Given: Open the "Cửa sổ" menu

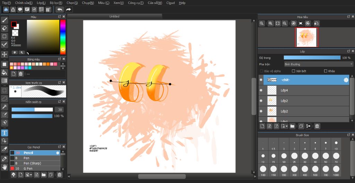Looking at the screenshot, I should tap(155, 3).
